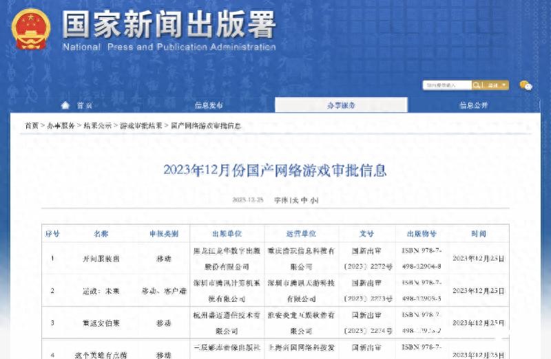Open the yellow chat bubble icon
The width and height of the screenshot is (551, 359).
tap(526, 85)
